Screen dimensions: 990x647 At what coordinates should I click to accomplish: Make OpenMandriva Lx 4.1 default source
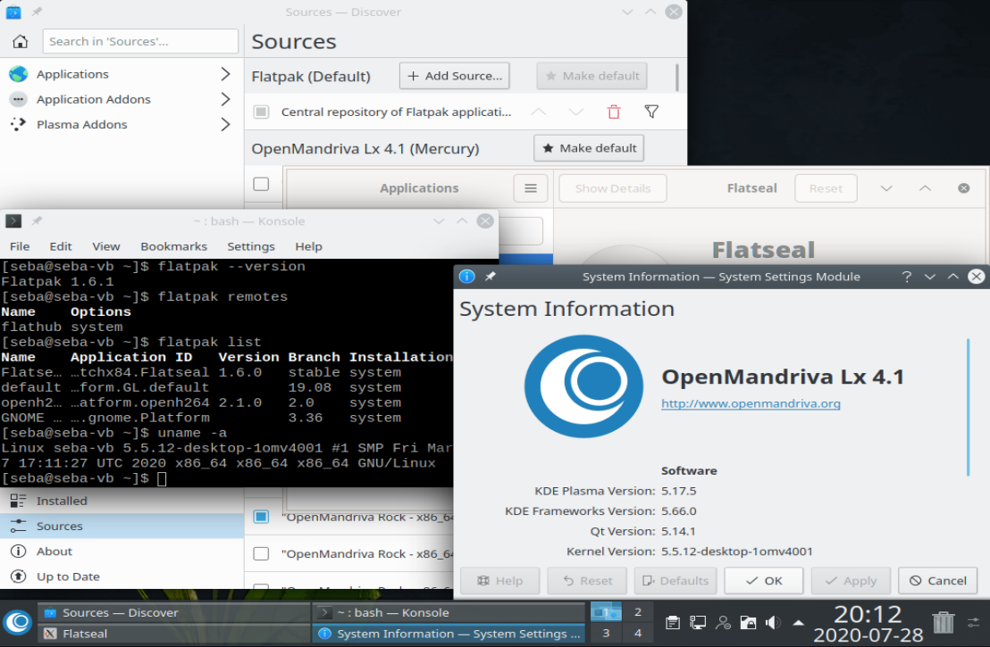pos(589,148)
